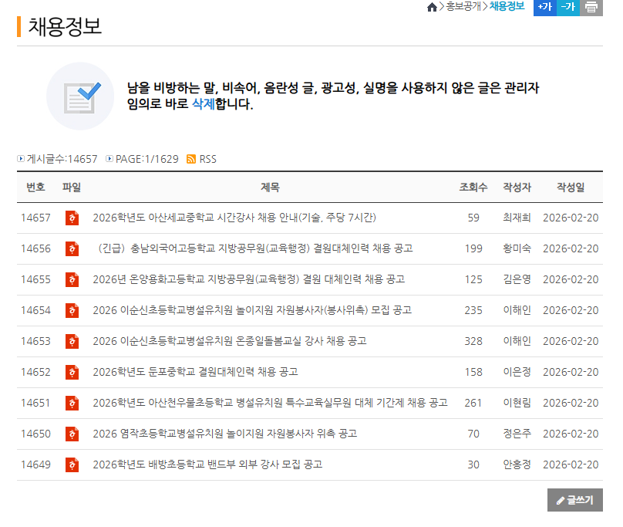Click the checklist notice illustration
This screenshot has height=527, width=623.
(80, 96)
